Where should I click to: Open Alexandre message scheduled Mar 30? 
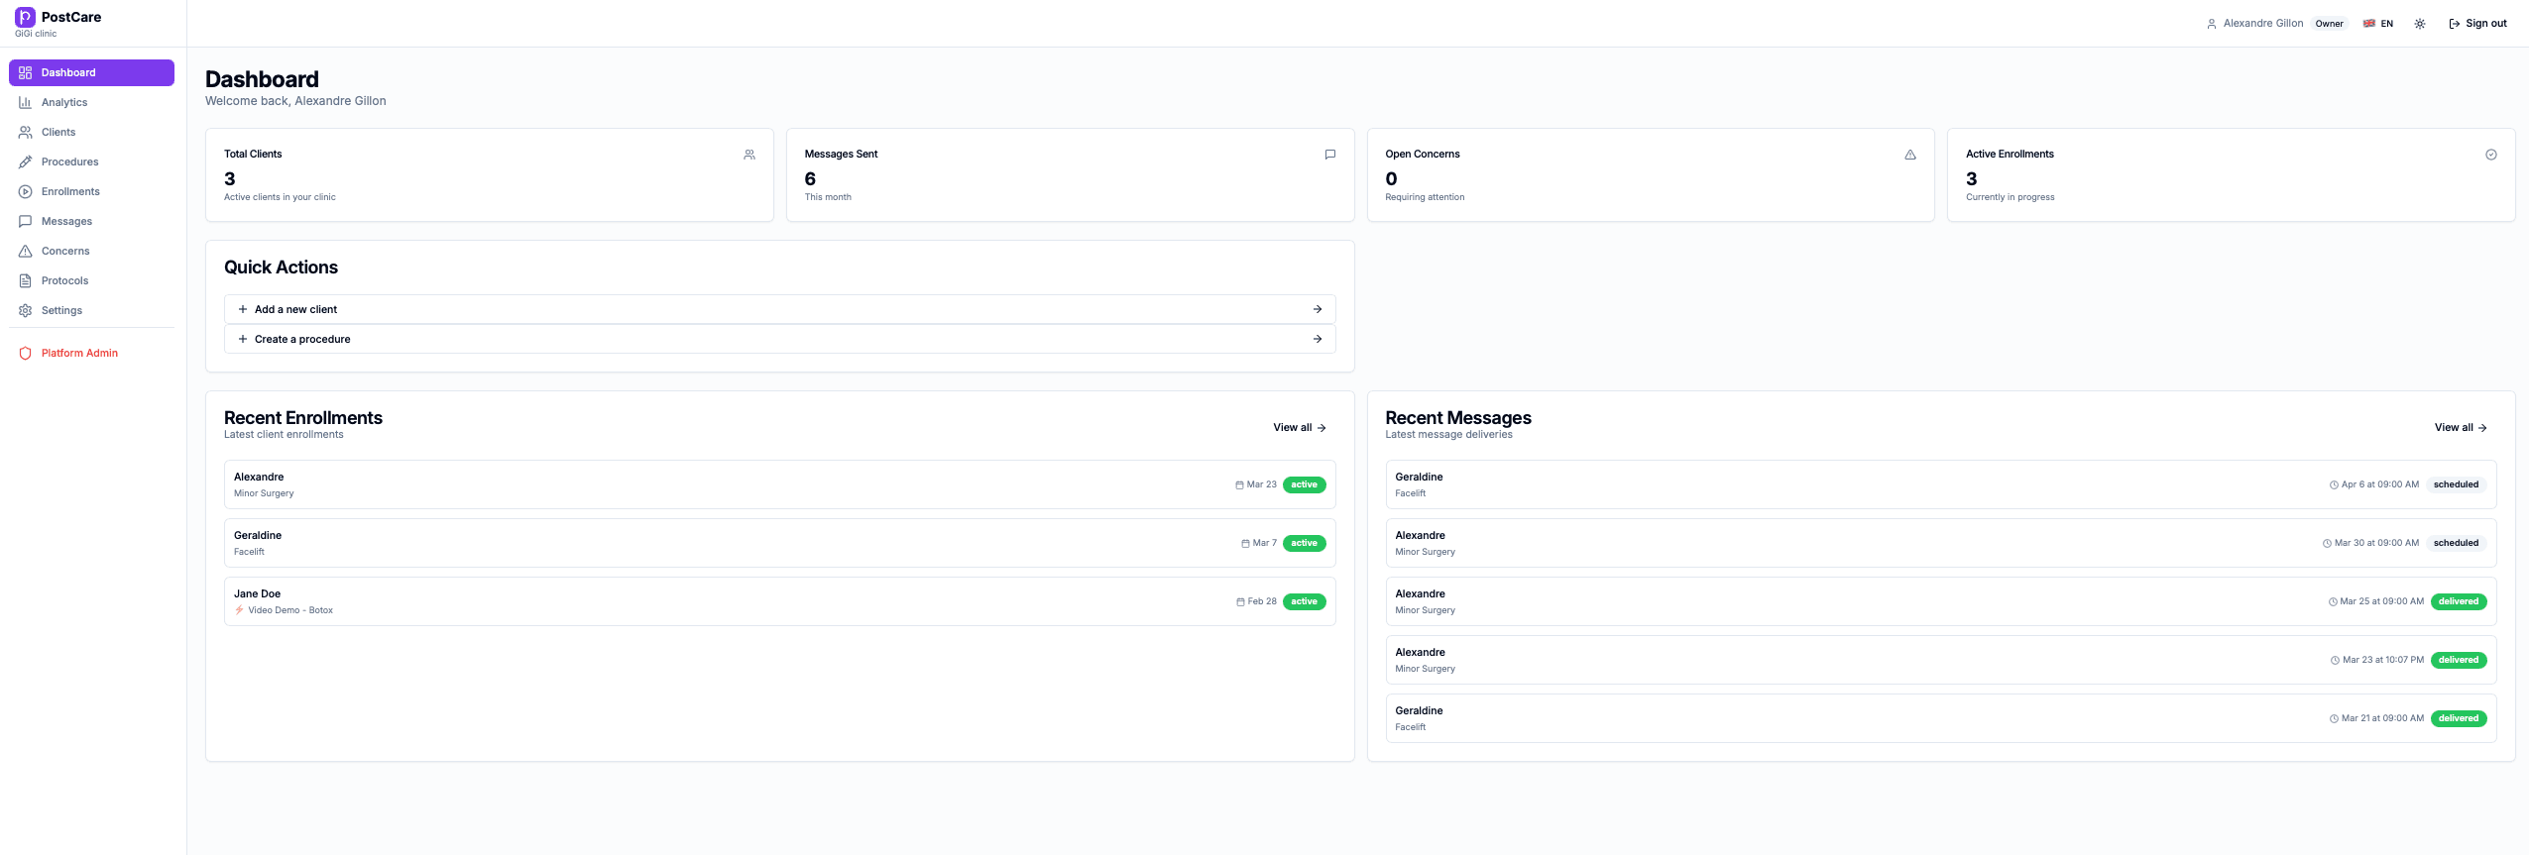(1940, 543)
